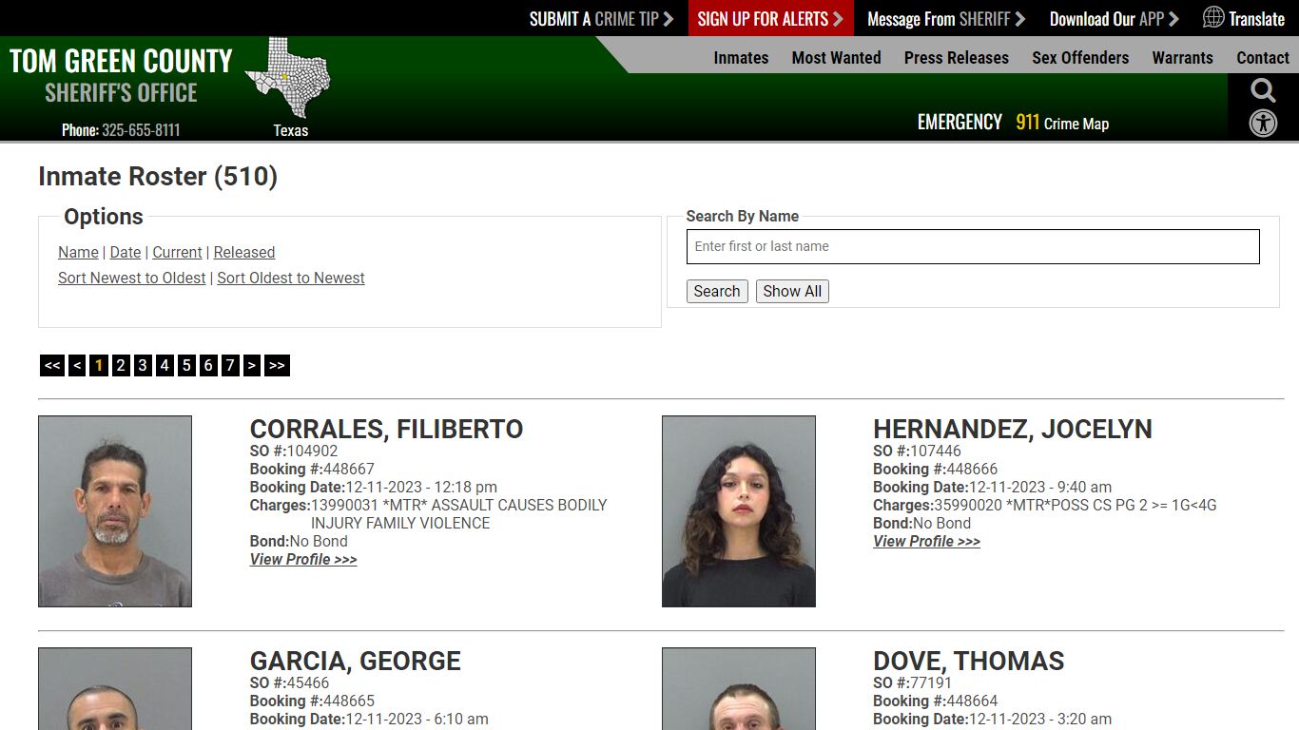
Task: Click the Crime Map link
Action: click(x=1076, y=124)
